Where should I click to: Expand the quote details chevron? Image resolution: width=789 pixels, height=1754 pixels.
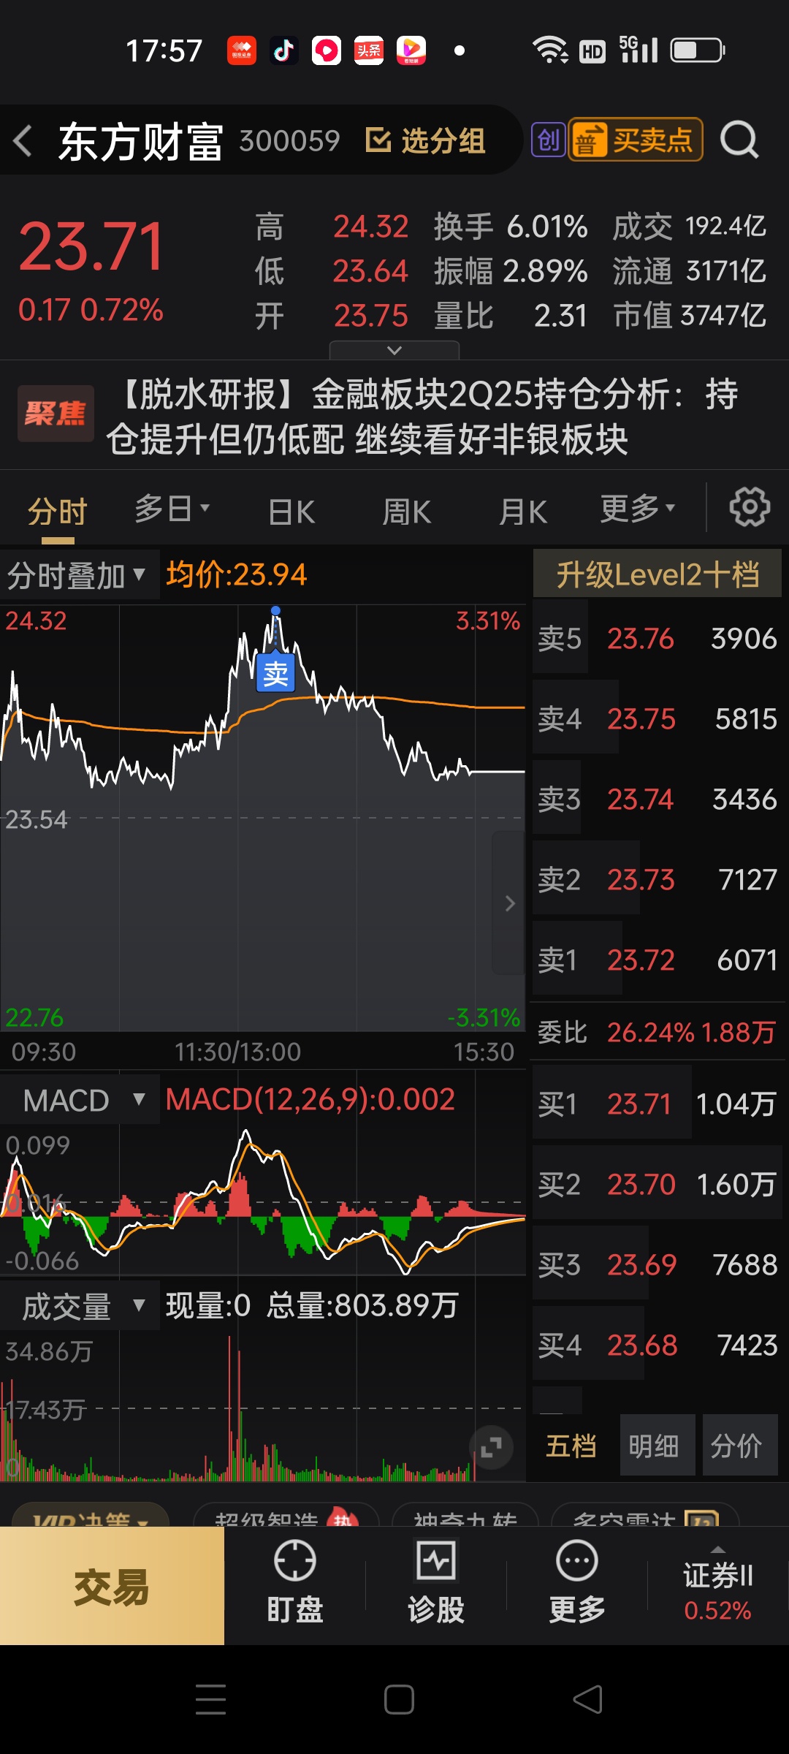pos(394,350)
